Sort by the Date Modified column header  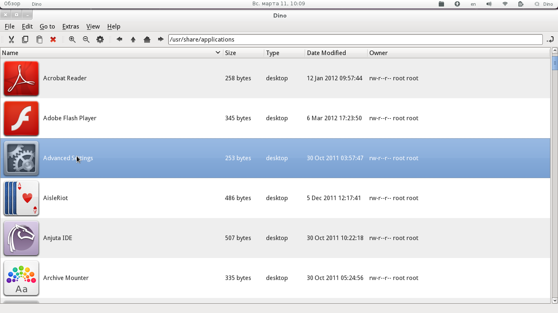point(336,53)
